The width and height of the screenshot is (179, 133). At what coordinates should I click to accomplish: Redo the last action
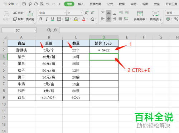pyautogui.click(x=53, y=4)
